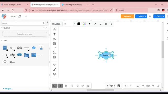Toggle the Magnet snap tool
Image resolution: width=168 pixels, height=94 pixels.
click(x=54, y=74)
